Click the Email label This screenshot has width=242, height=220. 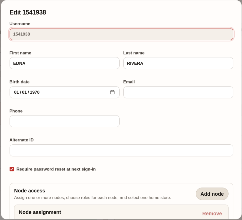click(x=129, y=82)
